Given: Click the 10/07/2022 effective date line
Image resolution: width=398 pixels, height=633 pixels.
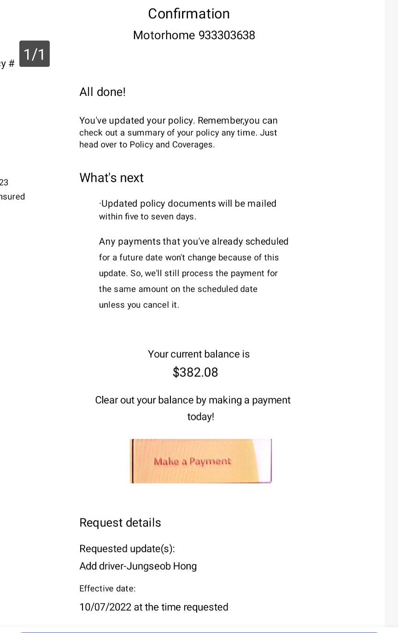Looking at the screenshot, I should [x=154, y=607].
